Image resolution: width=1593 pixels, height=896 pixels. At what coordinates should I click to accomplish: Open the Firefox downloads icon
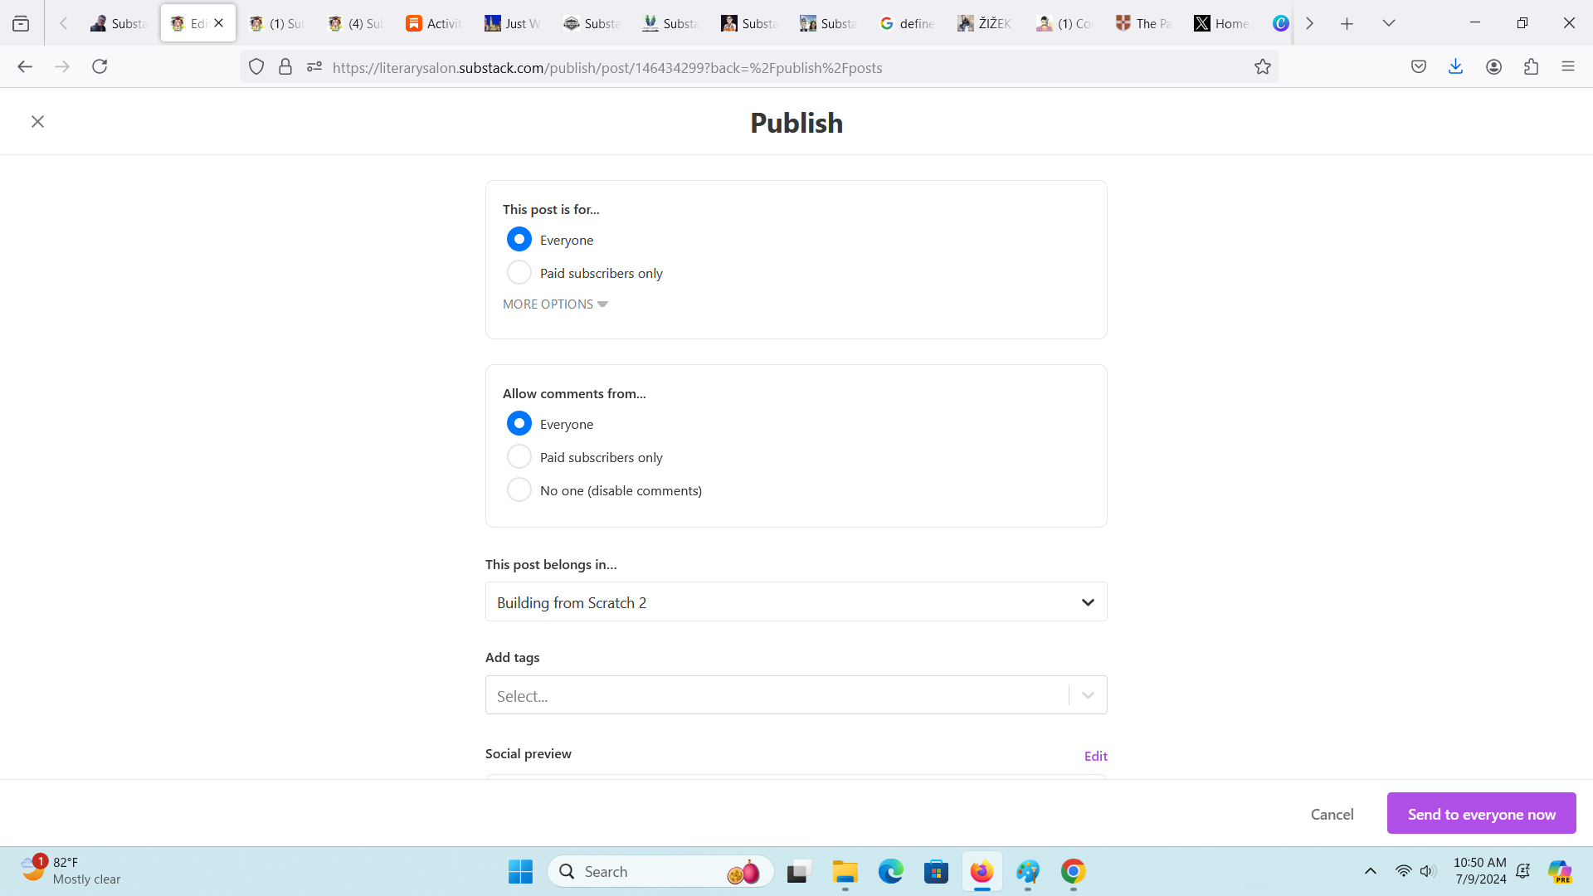coord(1455,67)
